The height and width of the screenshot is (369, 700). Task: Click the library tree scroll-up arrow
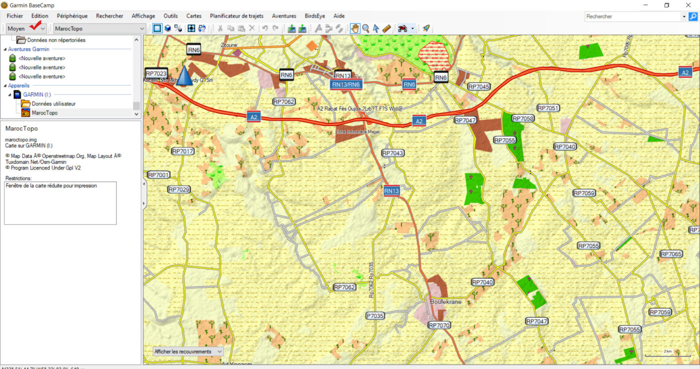click(136, 40)
